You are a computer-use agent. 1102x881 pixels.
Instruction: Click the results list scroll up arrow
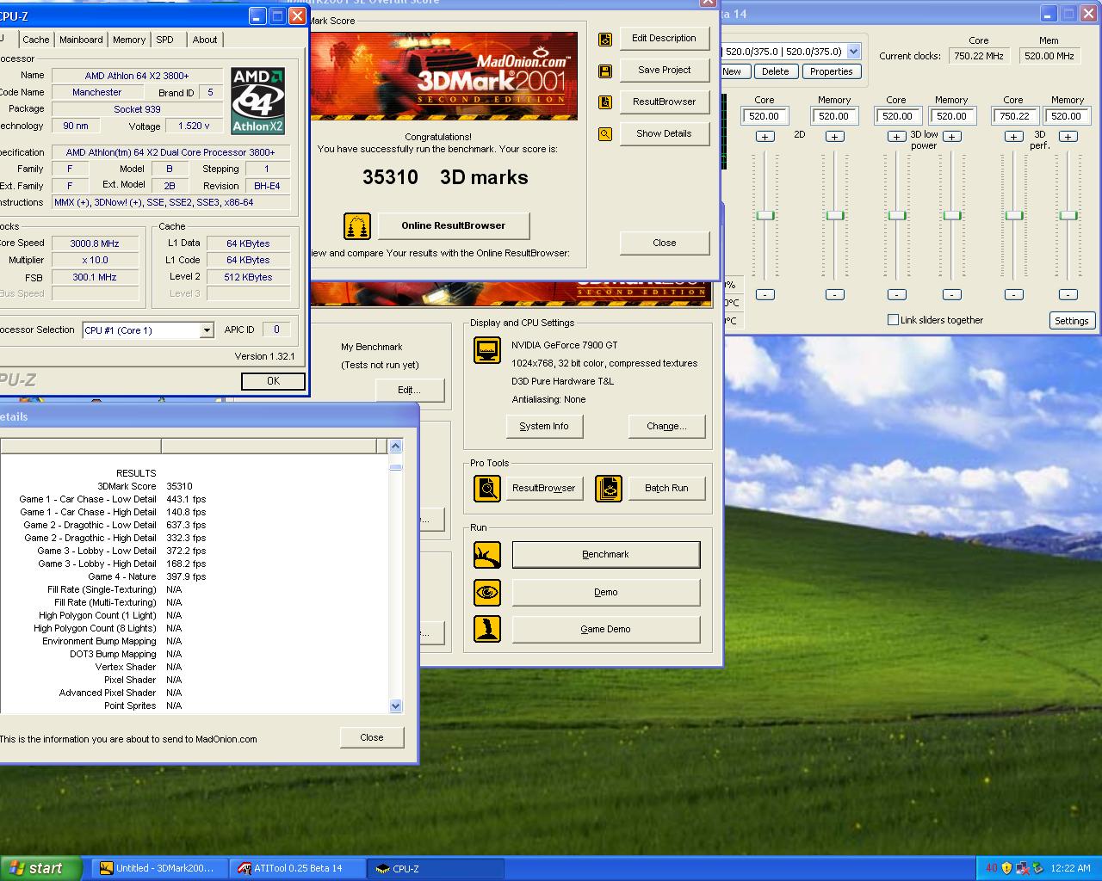click(396, 446)
